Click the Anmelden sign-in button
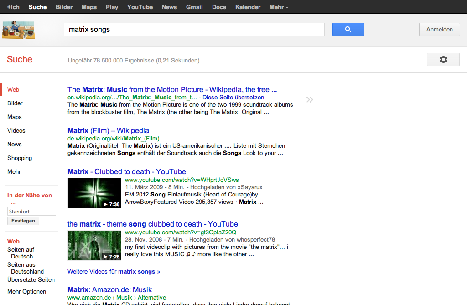 point(439,30)
